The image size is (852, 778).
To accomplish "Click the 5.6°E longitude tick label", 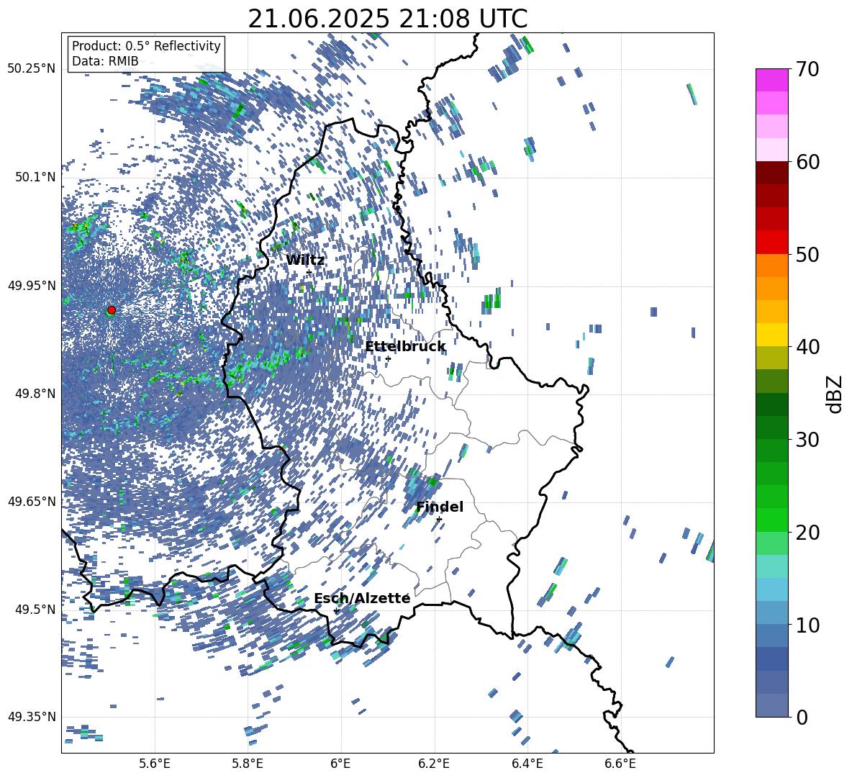I will coord(155,764).
